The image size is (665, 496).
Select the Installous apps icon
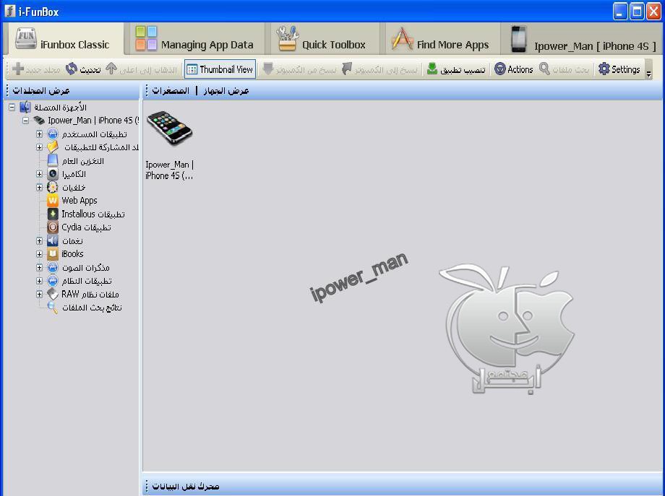pos(53,214)
